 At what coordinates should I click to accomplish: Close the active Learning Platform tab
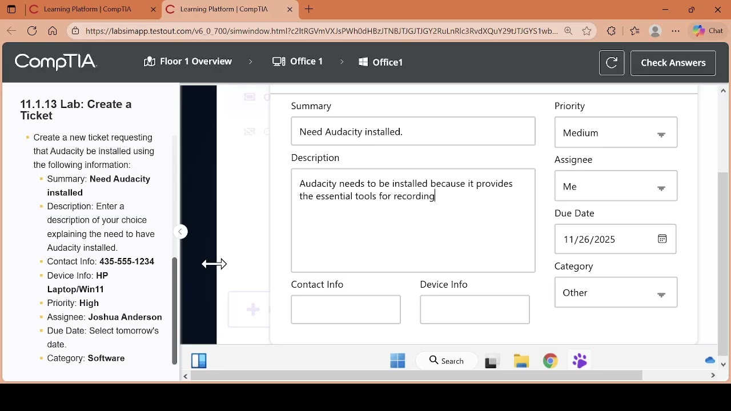click(290, 9)
